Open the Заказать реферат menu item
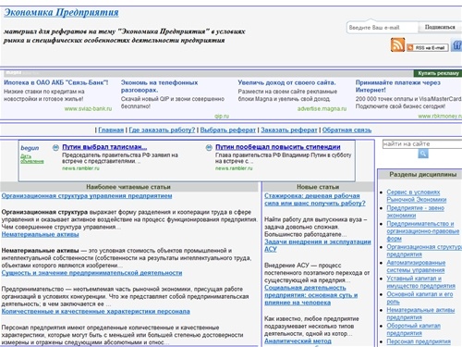Screen dimensions: 462x347 [289, 130]
